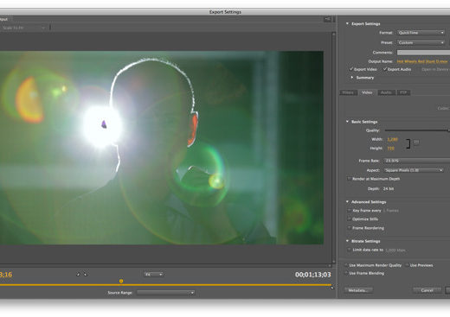450x317 pixels.
Task: Enable Render at Maximum Depth
Action: pyautogui.click(x=349, y=179)
